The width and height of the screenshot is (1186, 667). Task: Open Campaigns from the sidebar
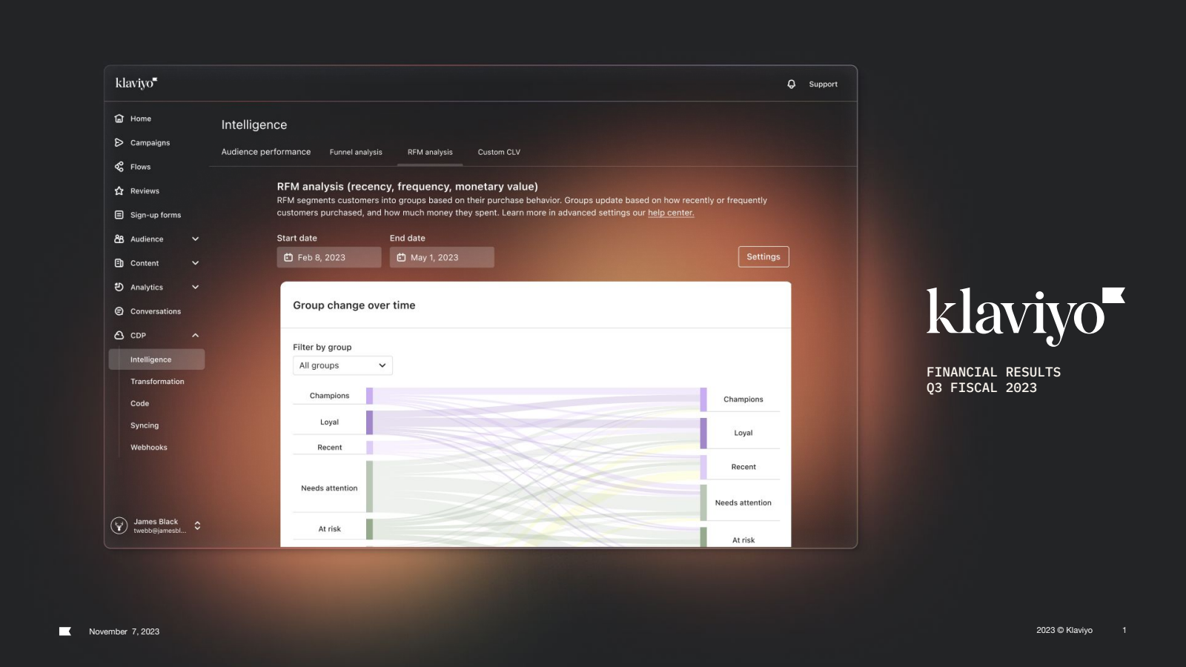click(150, 142)
